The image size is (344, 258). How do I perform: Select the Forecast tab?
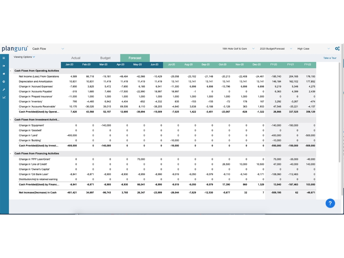click(135, 58)
